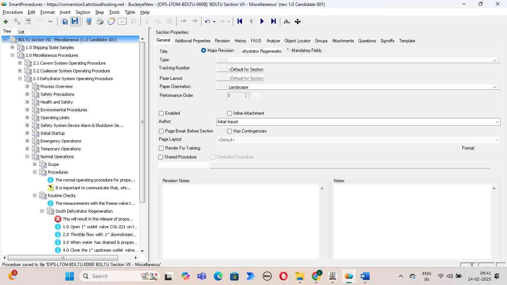Open the Paper Orientation dropdown
This screenshot has height=285, width=507.
coord(494,87)
